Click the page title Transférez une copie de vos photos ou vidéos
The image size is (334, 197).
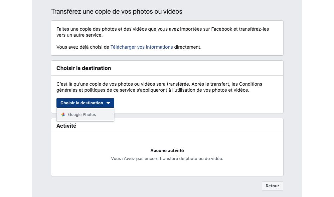pyautogui.click(x=117, y=11)
